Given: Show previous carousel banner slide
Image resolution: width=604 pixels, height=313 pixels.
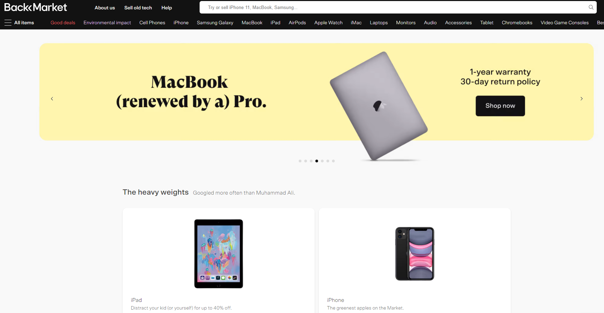Looking at the screenshot, I should pos(52,99).
